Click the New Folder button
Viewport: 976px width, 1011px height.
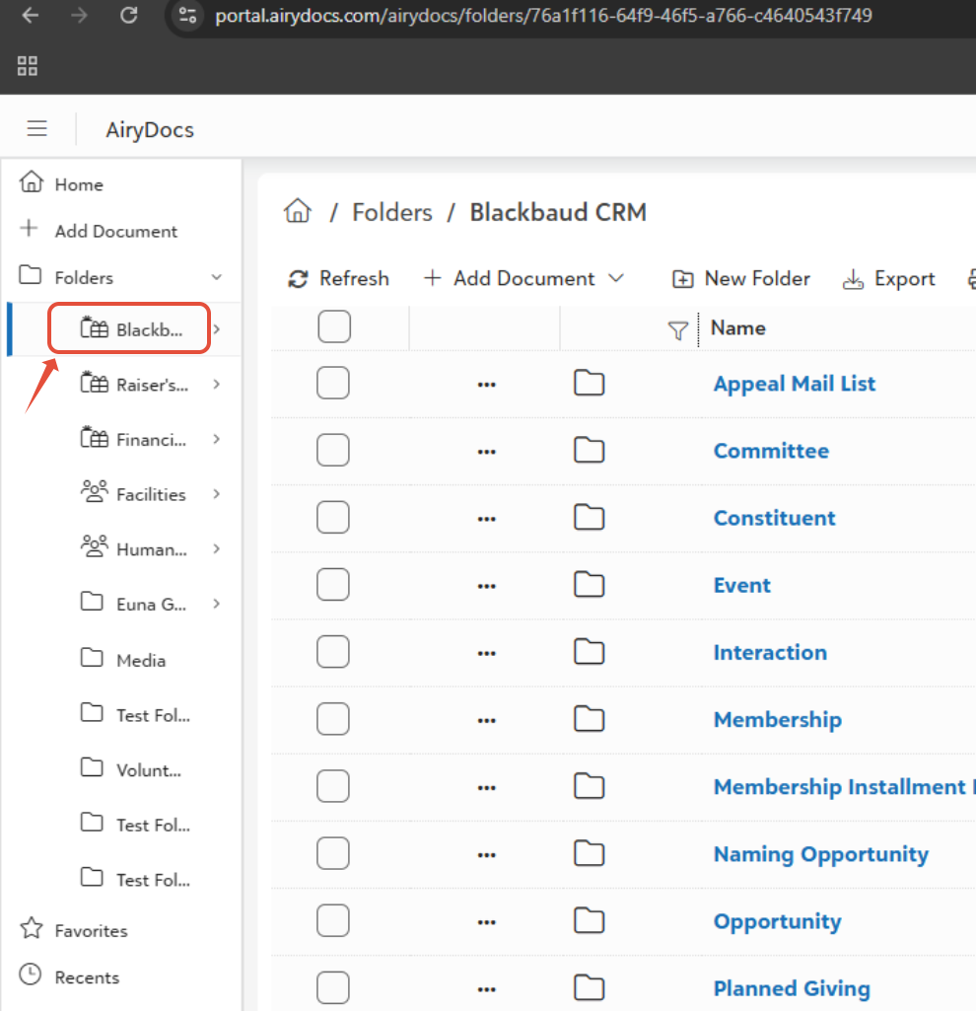point(740,278)
